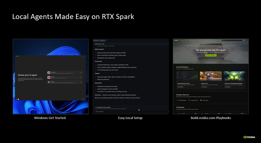Tick the checkbox for the first listed agent
Image resolution: width=261 pixels, height=143 pixels.
point(81,73)
